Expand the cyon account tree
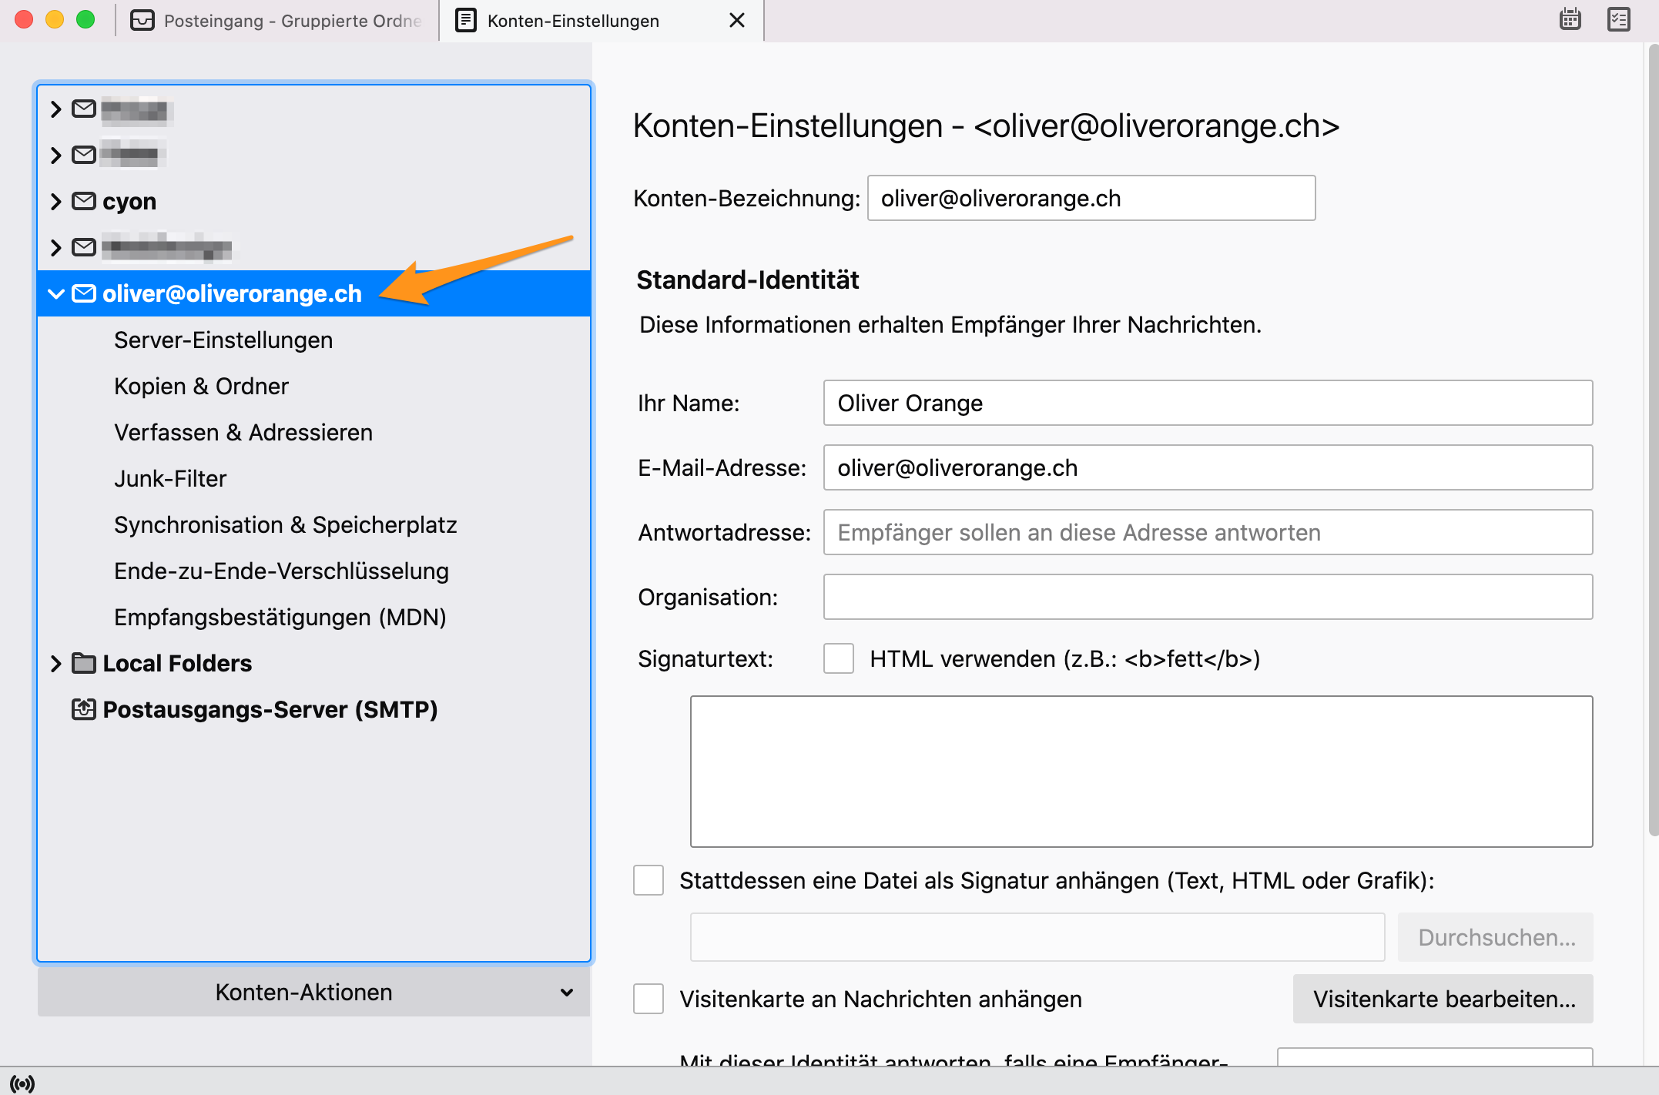Viewport: 1659px width, 1095px height. pos(55,201)
